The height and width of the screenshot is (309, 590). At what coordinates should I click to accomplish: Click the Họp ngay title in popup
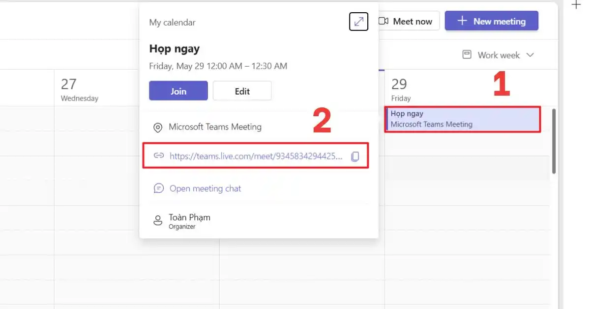[174, 49]
